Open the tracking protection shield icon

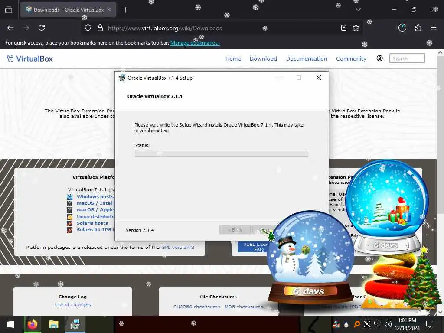[x=88, y=28]
